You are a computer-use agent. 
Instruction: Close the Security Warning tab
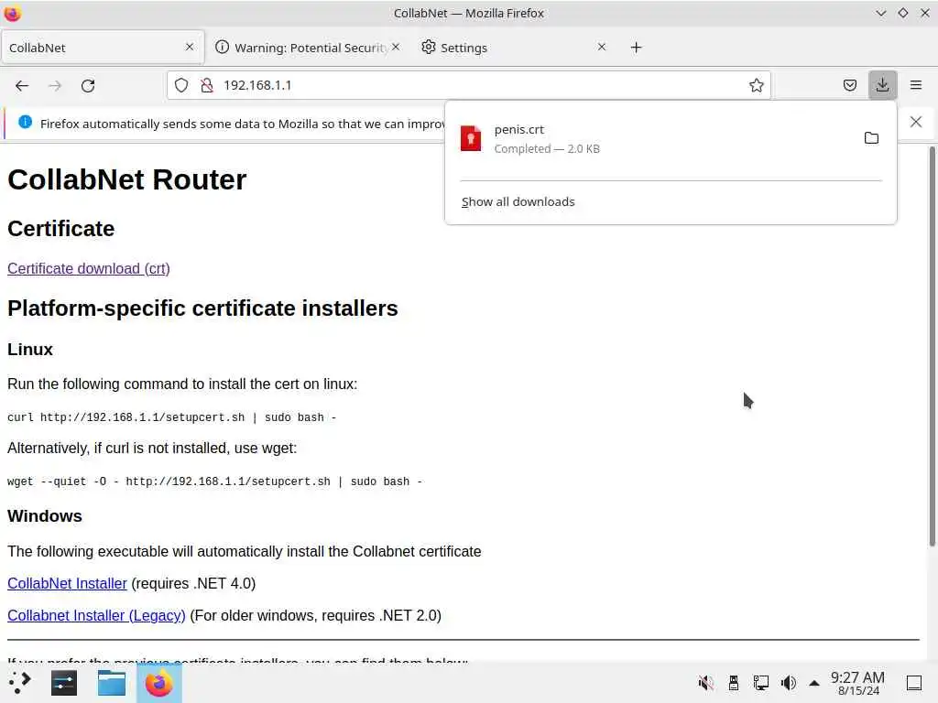pos(396,47)
